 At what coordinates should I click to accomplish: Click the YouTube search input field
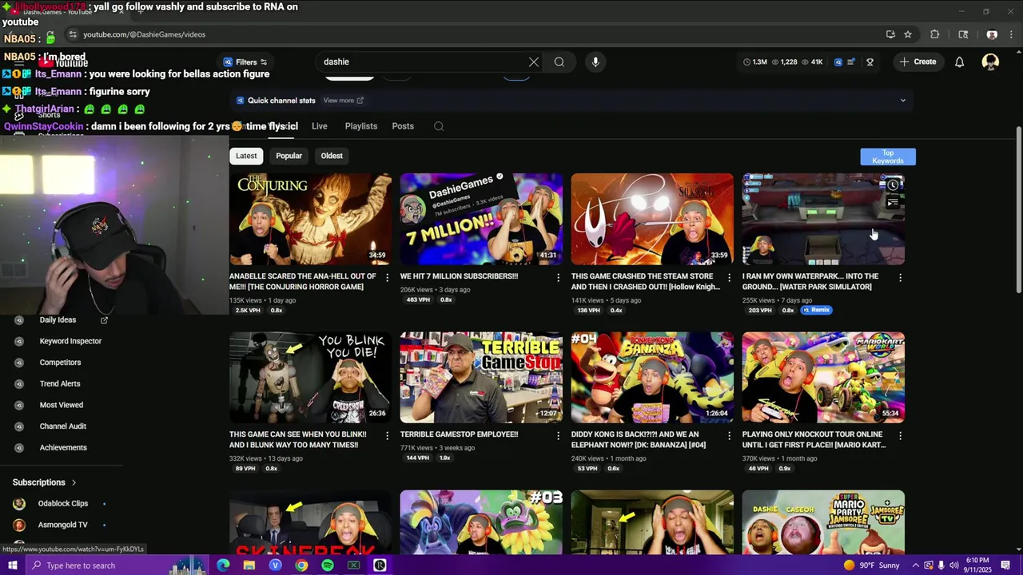[422, 61]
